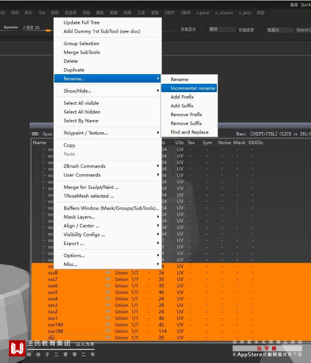Image resolution: width=311 pixels, height=363 pixels.
Task: Select Add Prefix from Rename submenu
Action: coord(189,97)
